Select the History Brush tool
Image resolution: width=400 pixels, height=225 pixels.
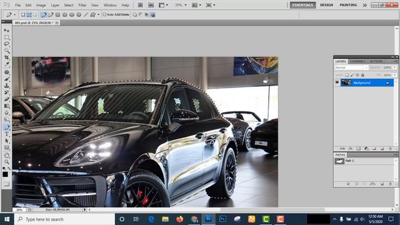[7, 92]
